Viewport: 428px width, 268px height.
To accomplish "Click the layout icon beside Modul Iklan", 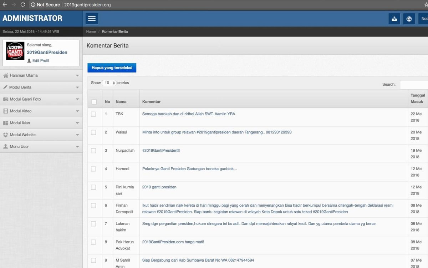I will pos(6,123).
